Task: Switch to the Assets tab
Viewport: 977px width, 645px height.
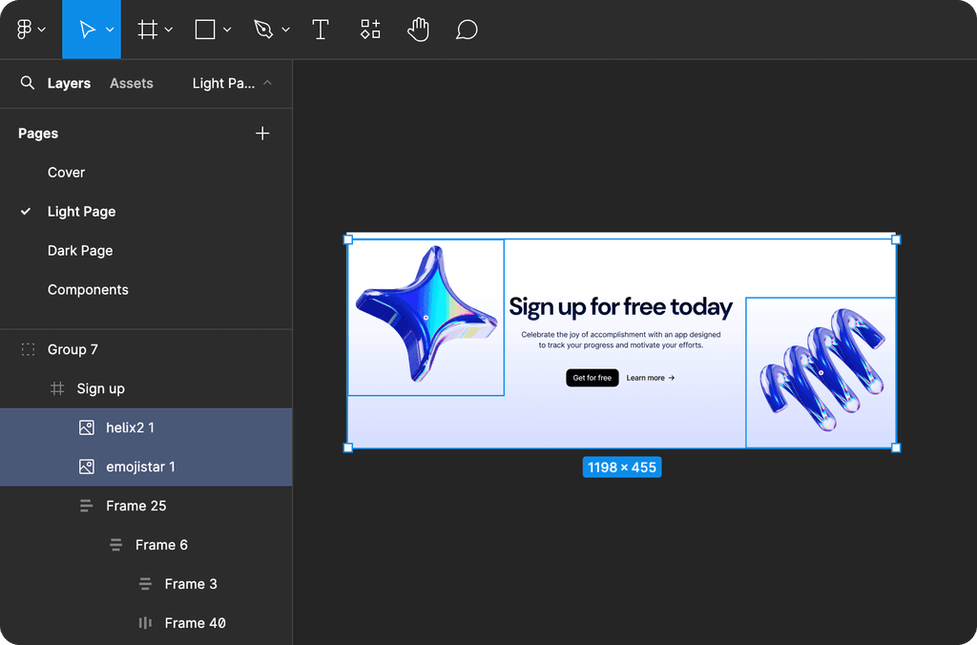Action: pos(131,83)
